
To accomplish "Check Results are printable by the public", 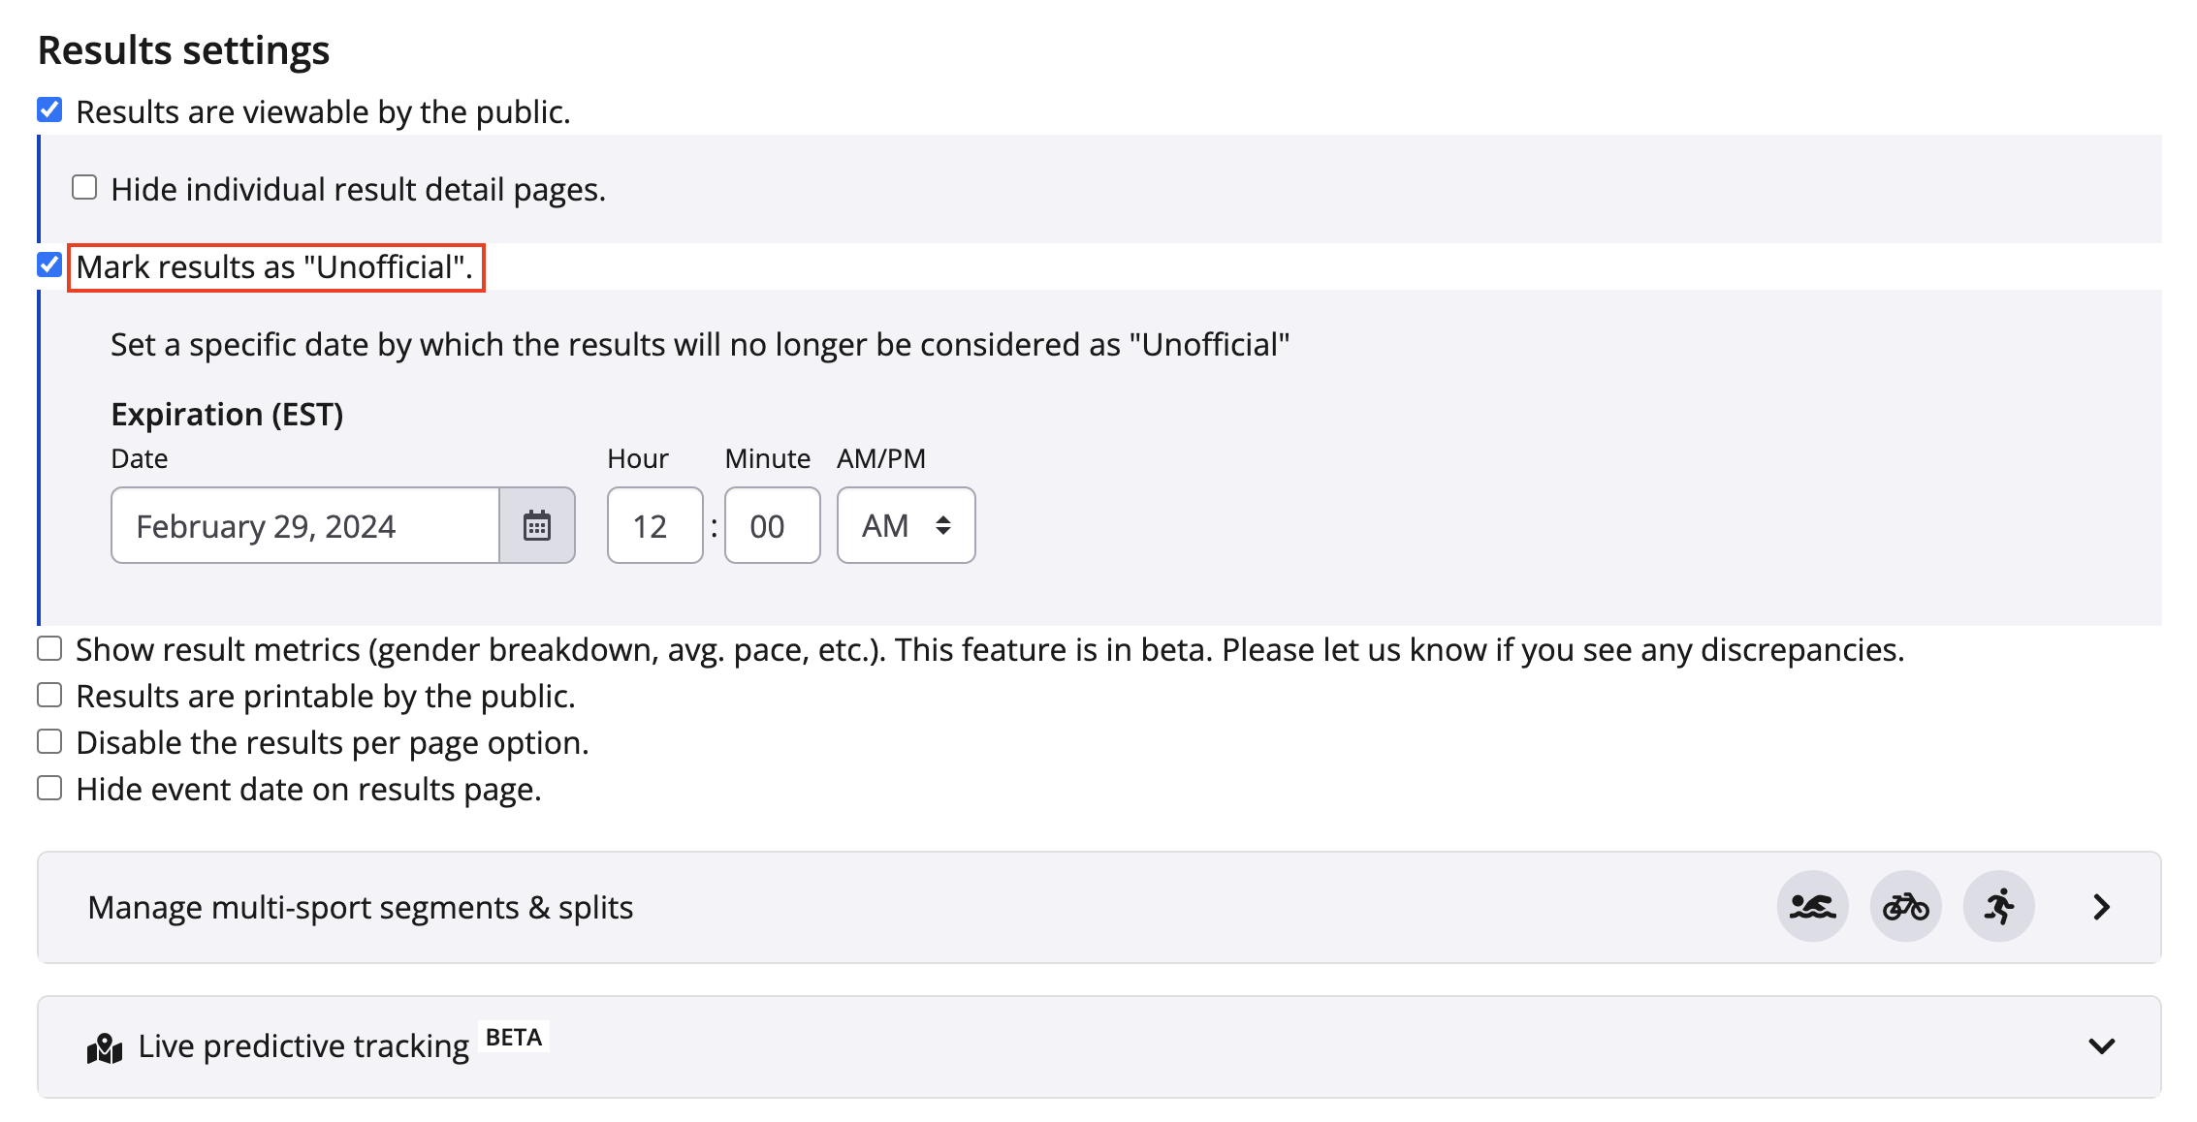I will tap(49, 695).
